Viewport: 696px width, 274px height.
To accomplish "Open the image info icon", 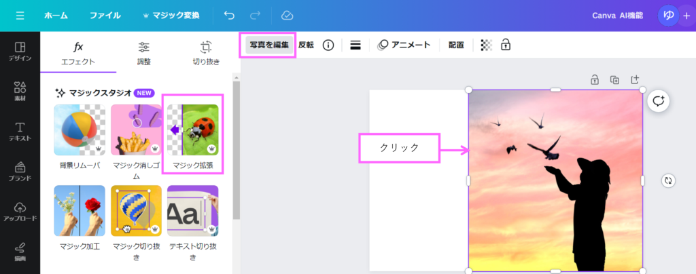I will coord(328,45).
